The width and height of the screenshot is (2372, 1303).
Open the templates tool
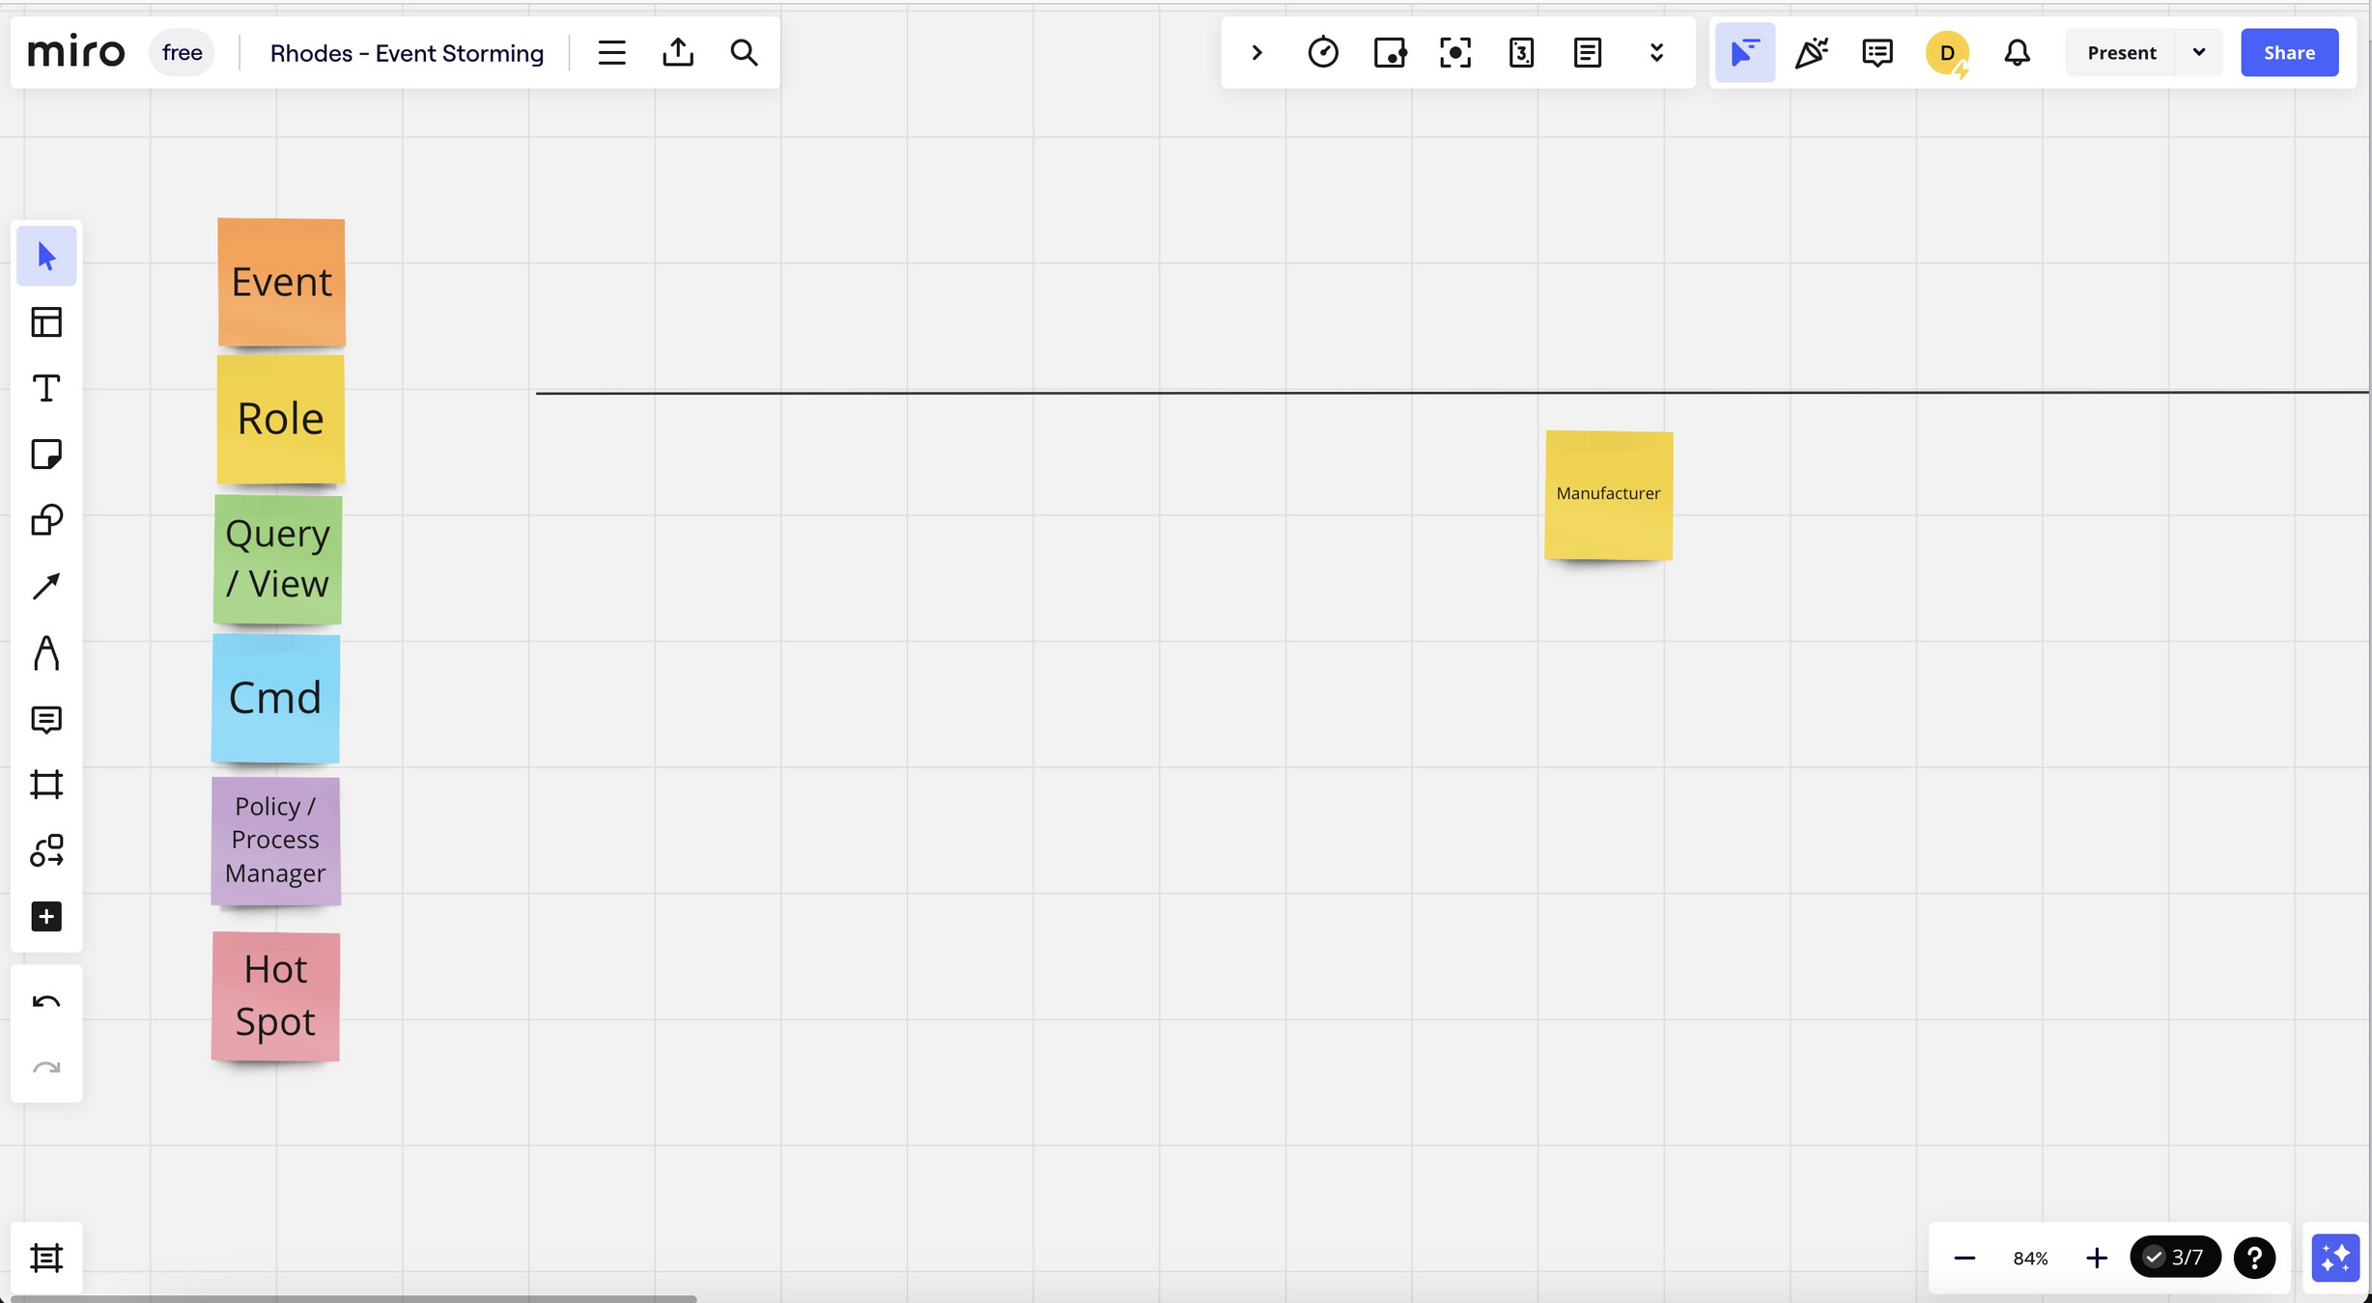[x=46, y=322]
